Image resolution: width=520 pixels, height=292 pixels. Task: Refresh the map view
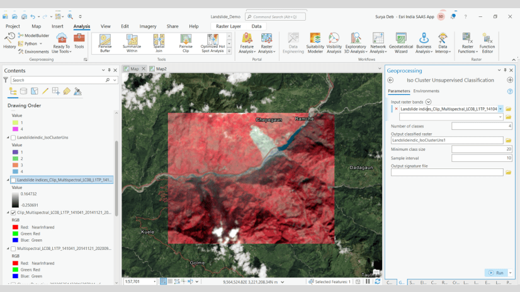pos(377,281)
